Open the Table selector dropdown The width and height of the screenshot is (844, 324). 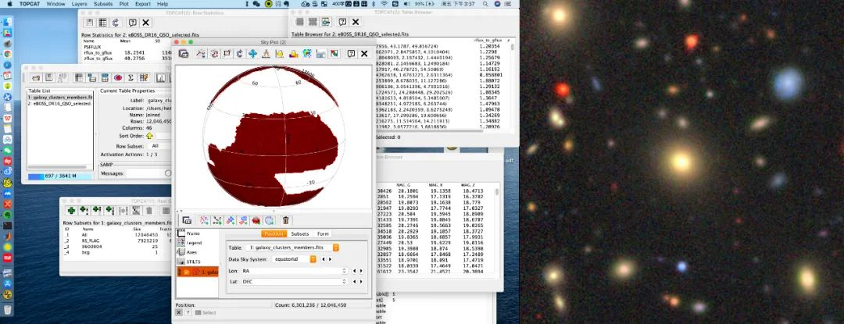(x=336, y=247)
